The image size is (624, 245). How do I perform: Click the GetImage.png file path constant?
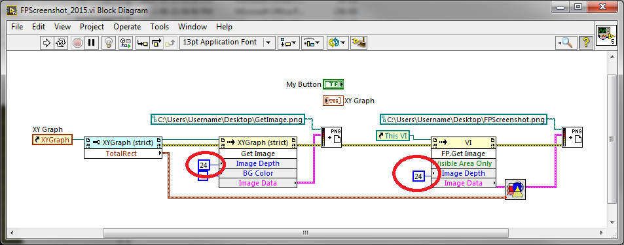tap(227, 119)
